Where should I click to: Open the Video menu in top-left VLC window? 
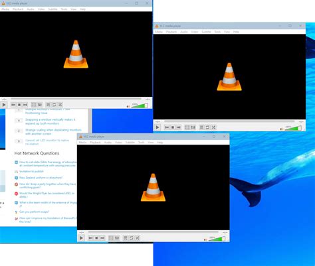(x=41, y=9)
